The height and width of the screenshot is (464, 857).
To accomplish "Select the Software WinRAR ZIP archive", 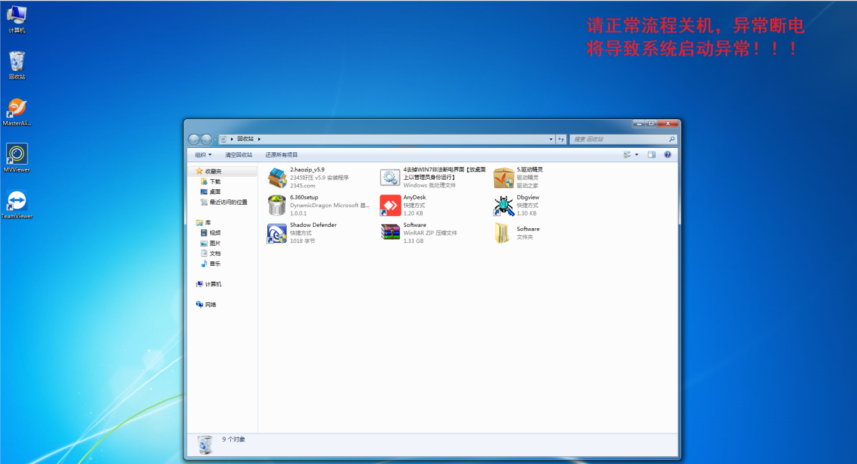I will pos(390,233).
